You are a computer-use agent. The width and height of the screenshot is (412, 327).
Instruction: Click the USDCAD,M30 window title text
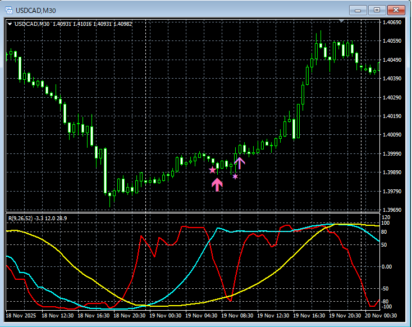[36, 11]
